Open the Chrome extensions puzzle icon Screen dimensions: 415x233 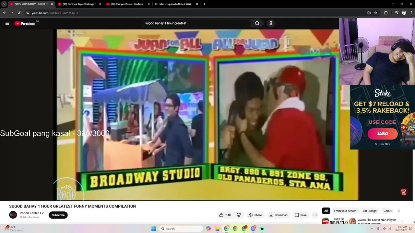pyautogui.click(x=386, y=13)
